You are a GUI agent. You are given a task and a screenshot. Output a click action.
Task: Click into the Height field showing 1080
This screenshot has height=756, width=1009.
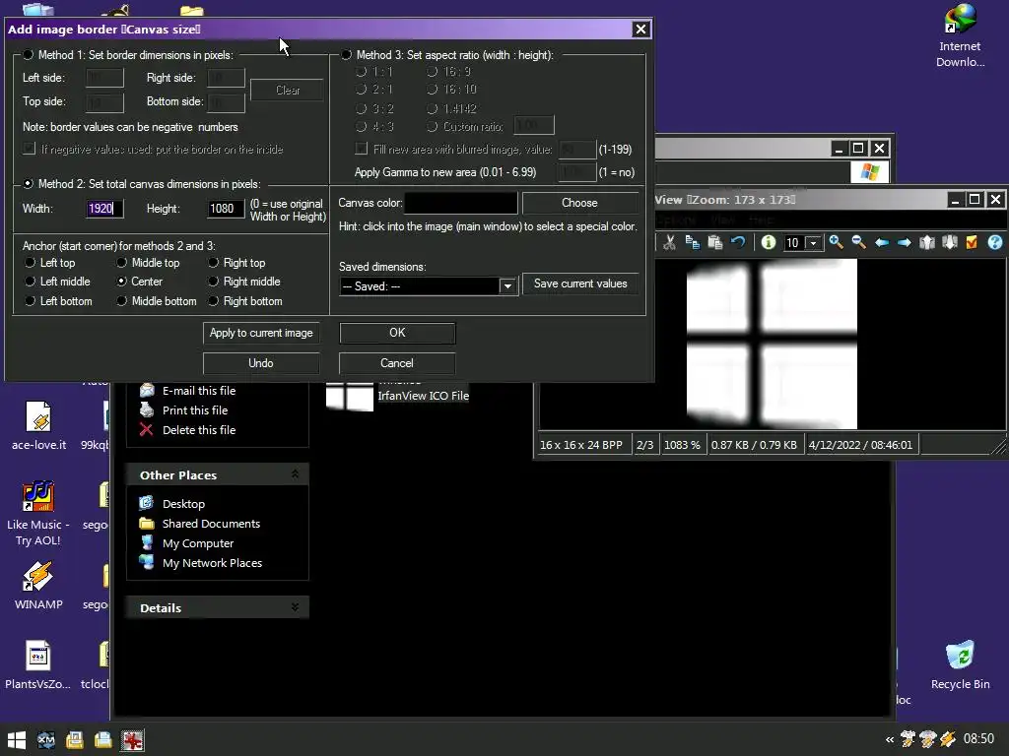point(226,209)
